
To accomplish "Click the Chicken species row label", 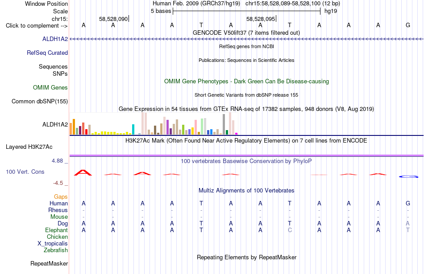I will point(57,237).
